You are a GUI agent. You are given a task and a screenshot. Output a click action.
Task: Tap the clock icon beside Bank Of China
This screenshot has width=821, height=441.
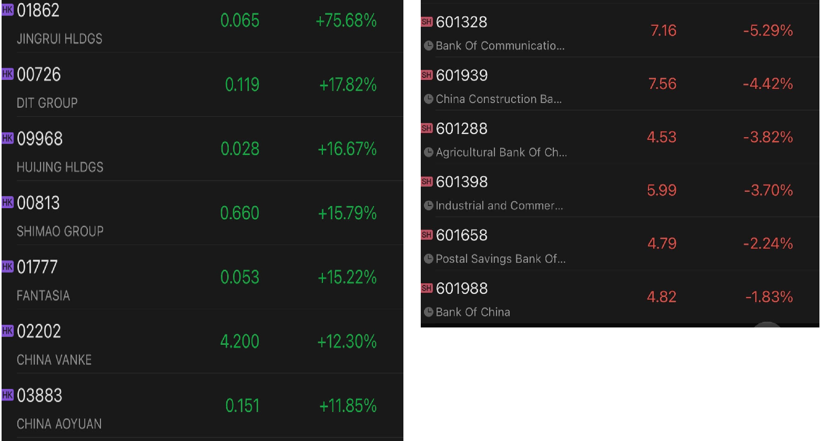(429, 312)
